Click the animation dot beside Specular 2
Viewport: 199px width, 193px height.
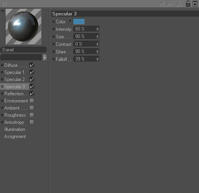(x=2, y=80)
